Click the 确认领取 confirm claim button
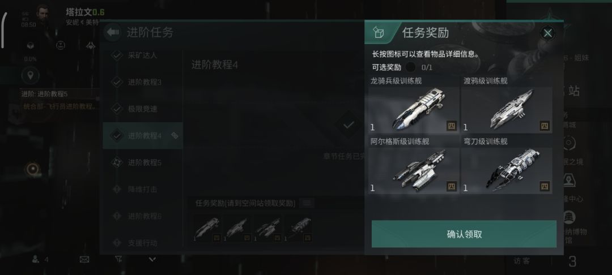This screenshot has width=612, height=275. click(x=464, y=234)
